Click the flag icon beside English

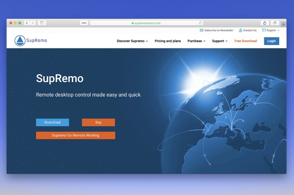[264, 30]
